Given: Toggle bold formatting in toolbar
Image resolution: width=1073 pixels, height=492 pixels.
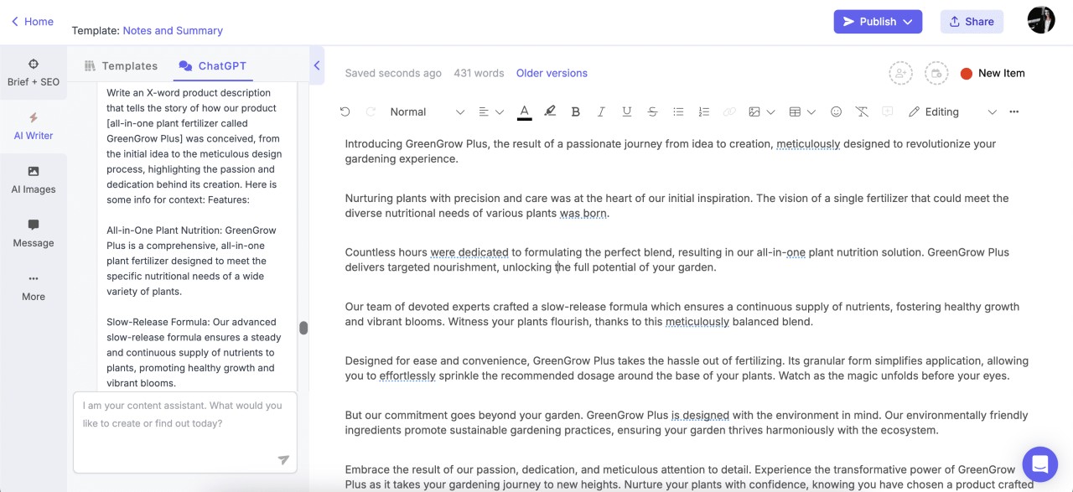Looking at the screenshot, I should point(575,111).
